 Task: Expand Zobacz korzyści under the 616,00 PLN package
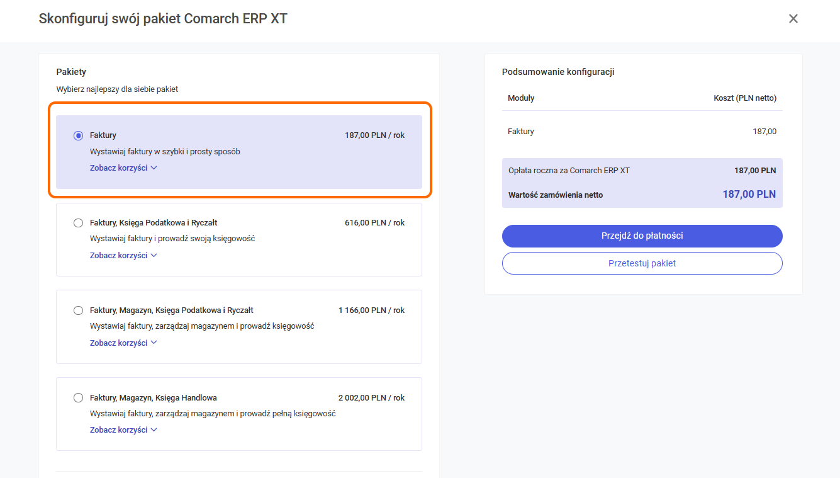click(x=123, y=256)
